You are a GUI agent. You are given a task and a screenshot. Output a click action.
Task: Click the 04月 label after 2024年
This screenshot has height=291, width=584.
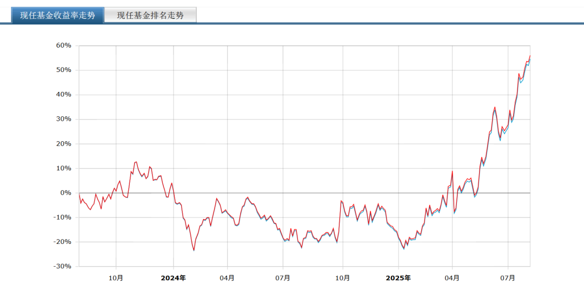pyautogui.click(x=227, y=278)
